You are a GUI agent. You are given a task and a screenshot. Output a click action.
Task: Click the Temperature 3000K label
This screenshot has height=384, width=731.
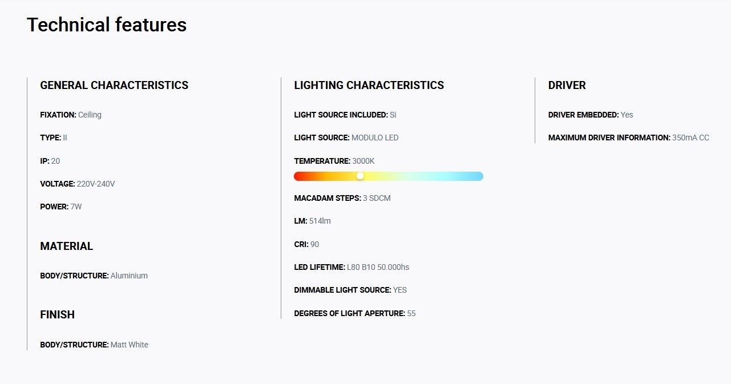click(x=334, y=161)
